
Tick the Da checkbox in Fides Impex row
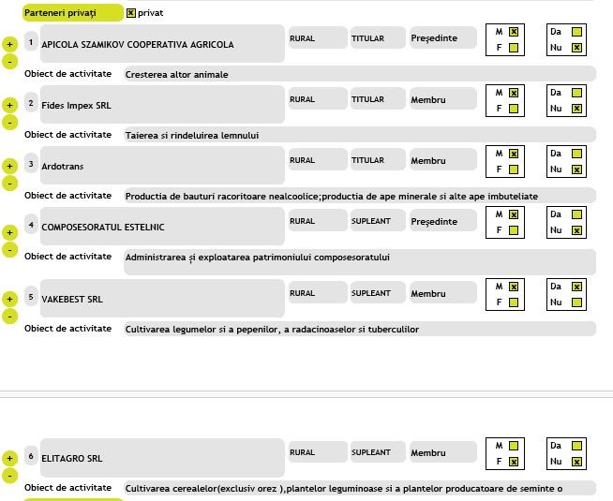pyautogui.click(x=576, y=93)
